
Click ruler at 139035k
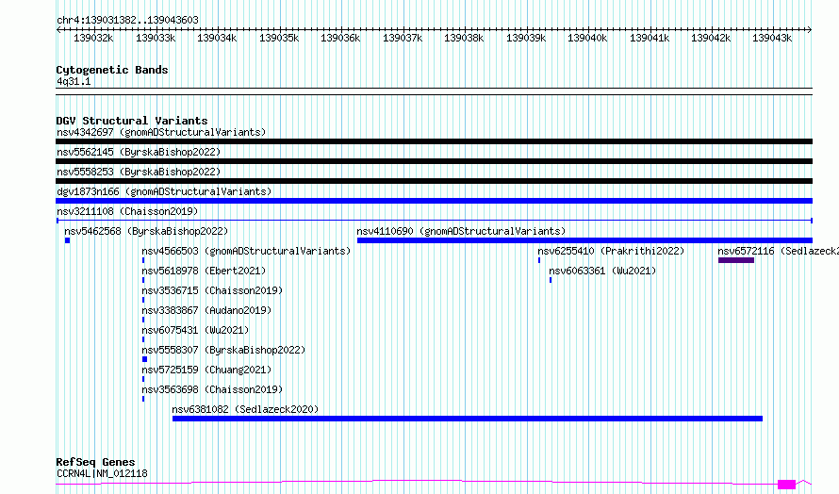279,38
